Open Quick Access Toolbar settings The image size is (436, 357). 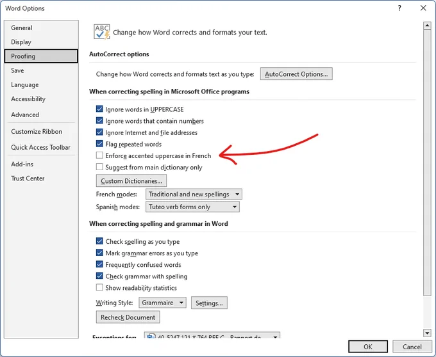click(x=40, y=147)
